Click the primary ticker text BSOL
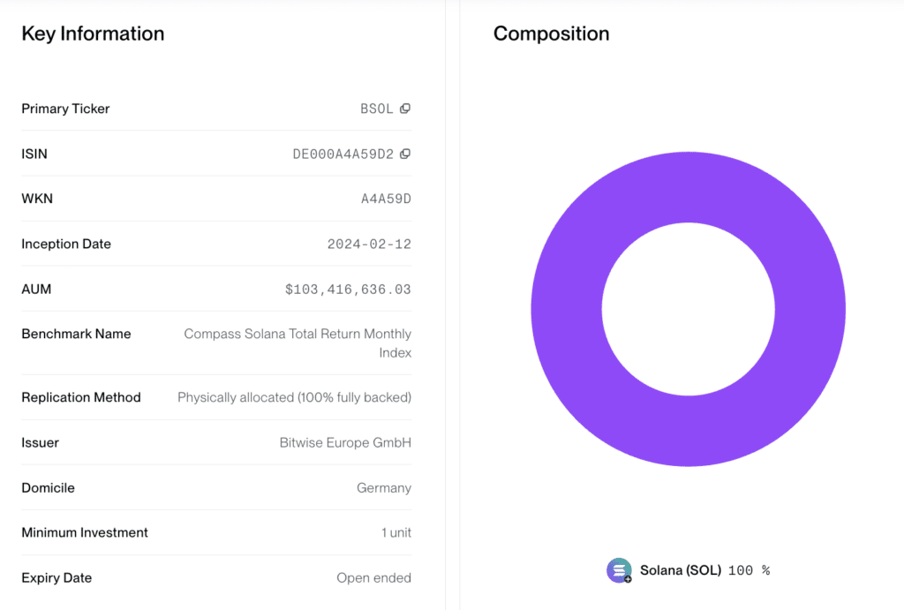Screen dimensions: 904x610 point(378,109)
